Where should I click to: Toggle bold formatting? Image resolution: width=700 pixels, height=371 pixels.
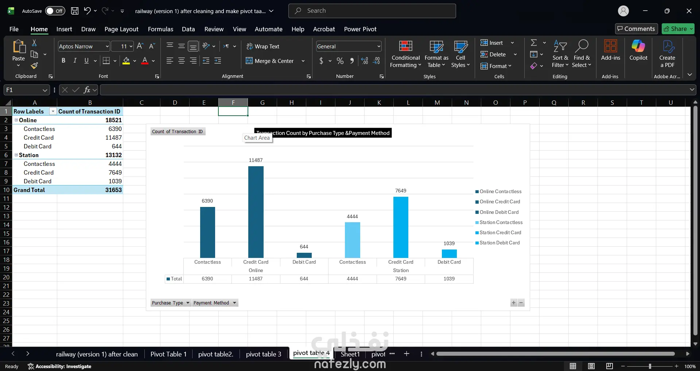63,61
